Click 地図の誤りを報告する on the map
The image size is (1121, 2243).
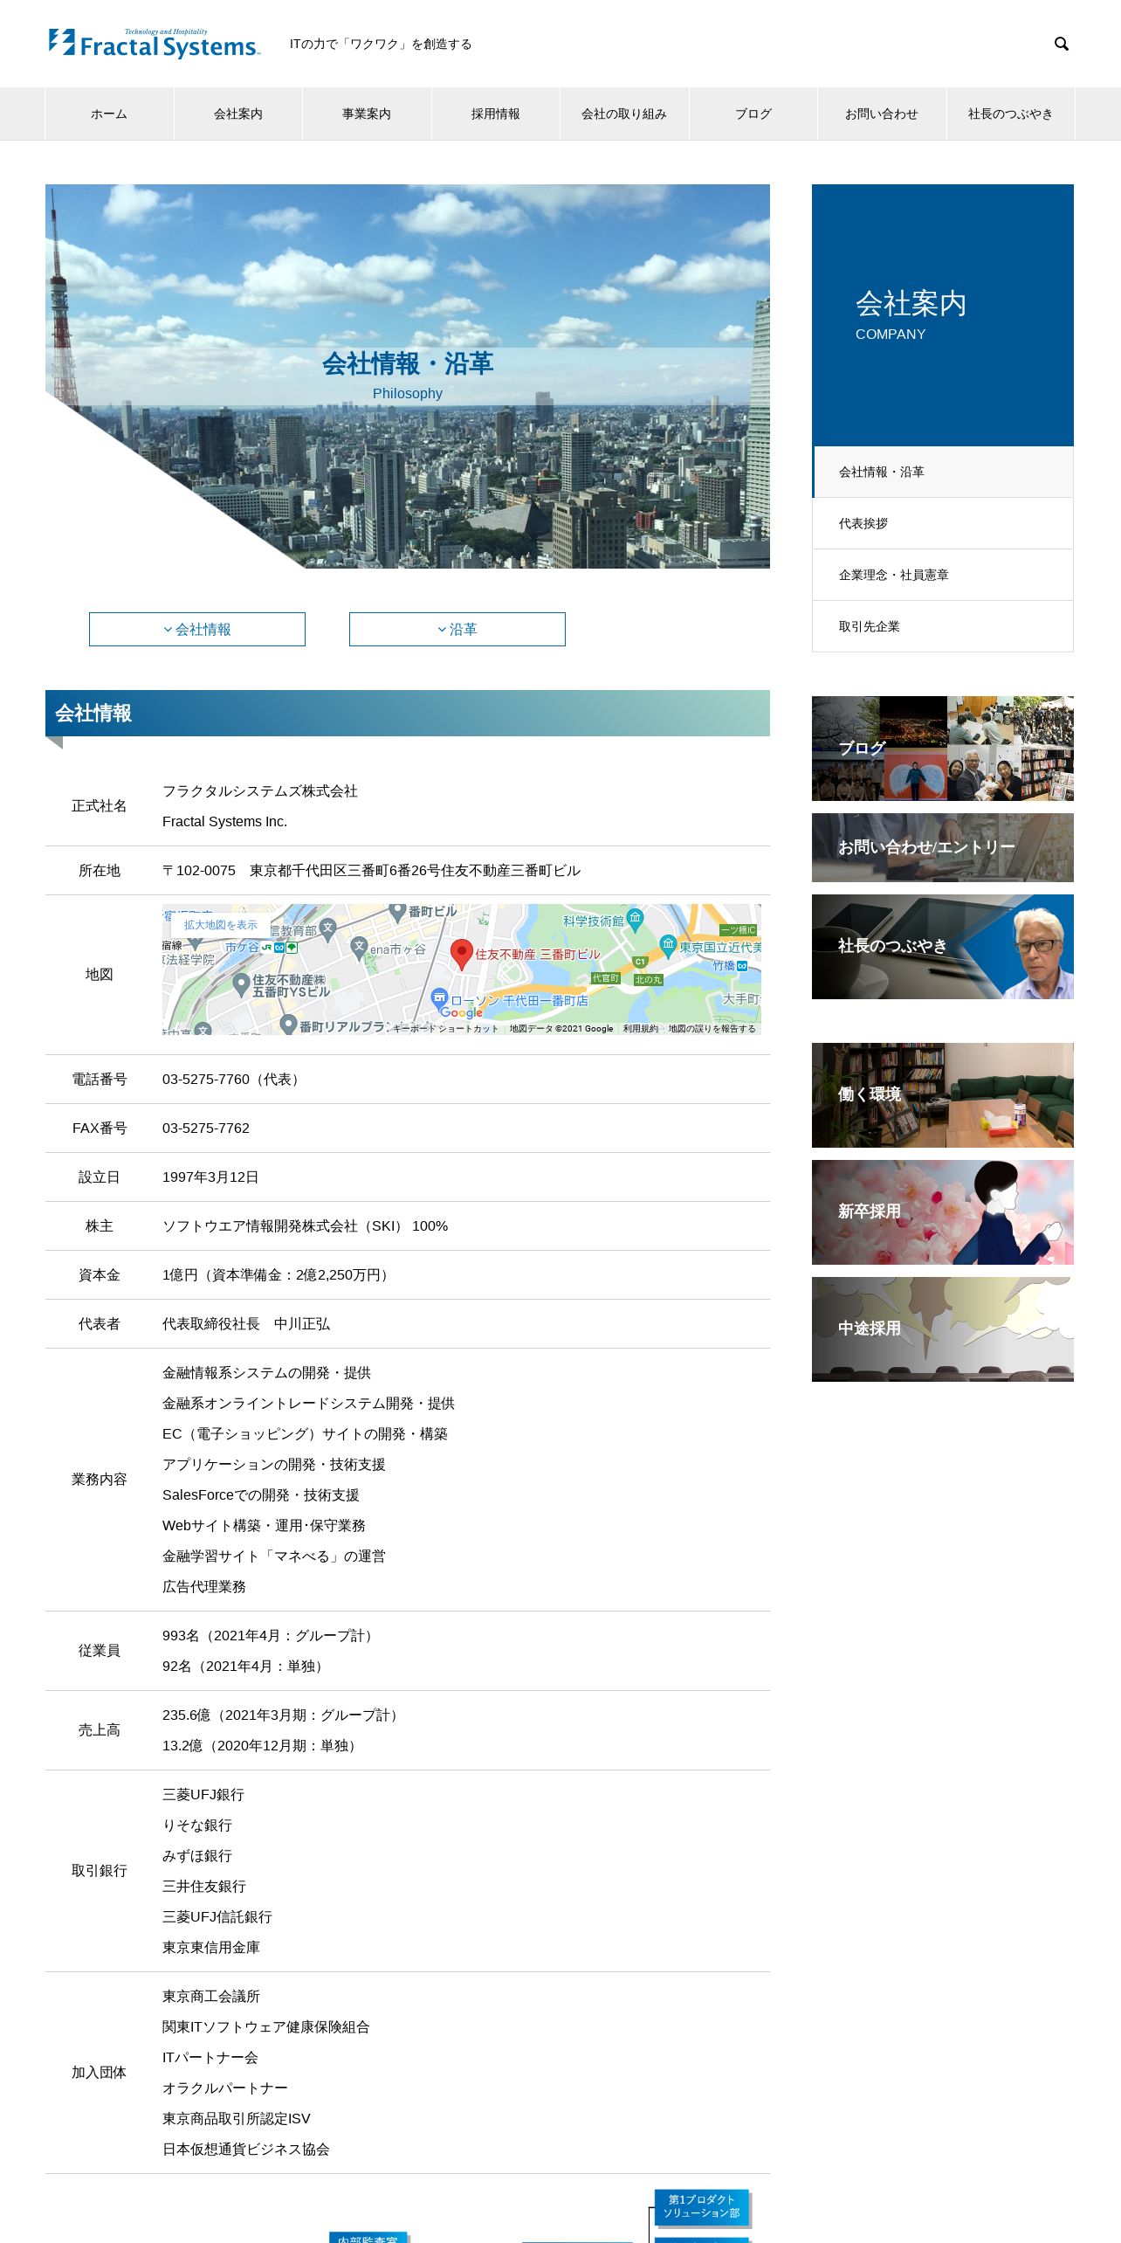[712, 1029]
